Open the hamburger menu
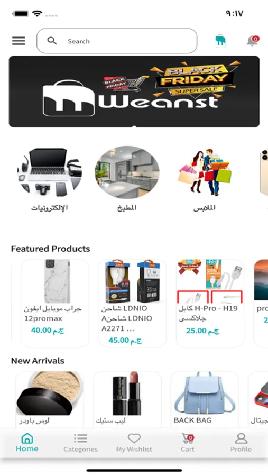The width and height of the screenshot is (268, 476). [19, 41]
